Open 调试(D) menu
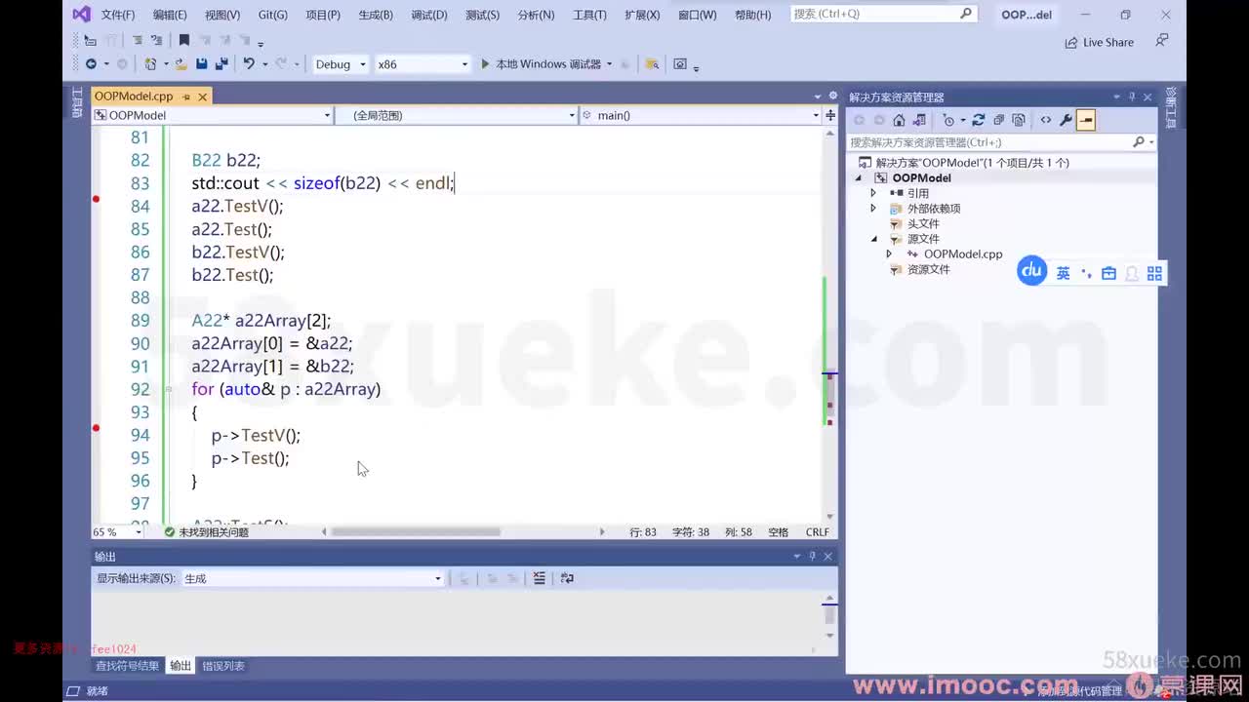The height and width of the screenshot is (702, 1249). tap(429, 15)
